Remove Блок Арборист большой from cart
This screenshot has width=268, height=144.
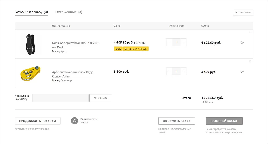[250, 32]
